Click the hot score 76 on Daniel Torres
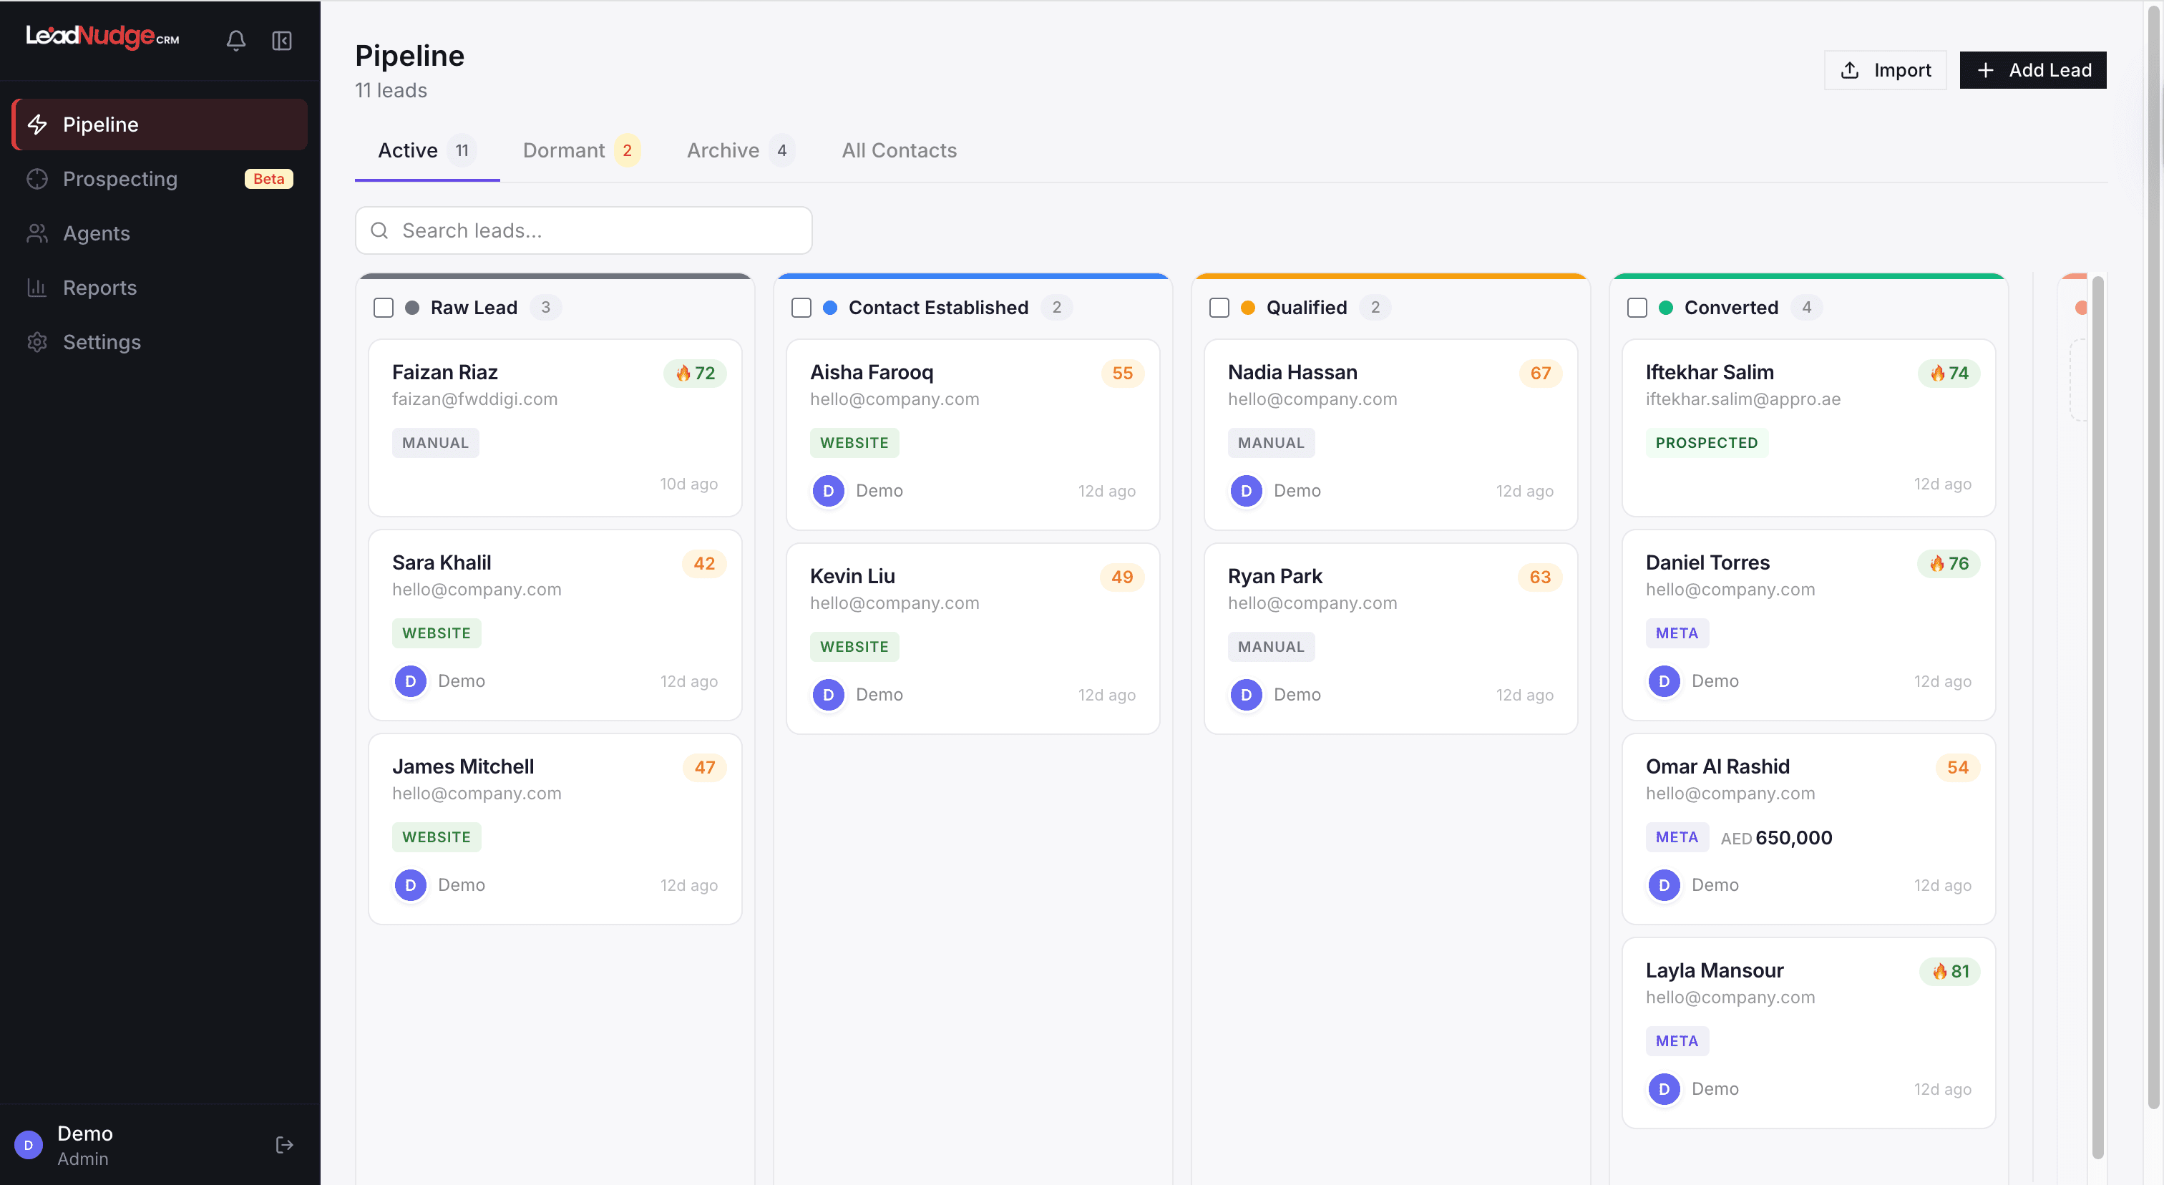The width and height of the screenshot is (2164, 1185). coord(1949,564)
